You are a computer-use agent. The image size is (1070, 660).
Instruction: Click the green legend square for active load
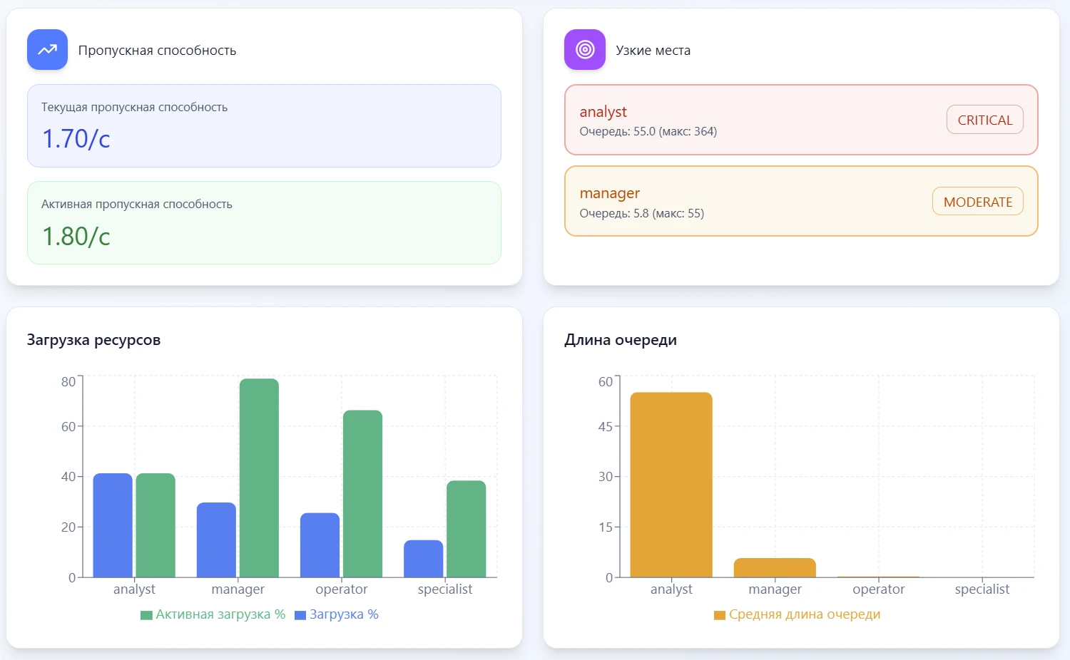click(x=146, y=615)
